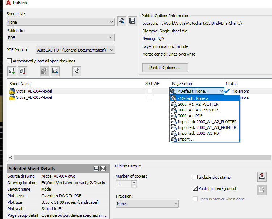The width and height of the screenshot is (272, 219).
Task: Choose Imported: 2000_A1_PDF
Action: tap(205, 133)
